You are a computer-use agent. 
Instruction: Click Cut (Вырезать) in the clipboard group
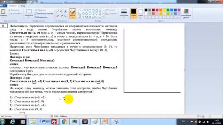click(14, 10)
